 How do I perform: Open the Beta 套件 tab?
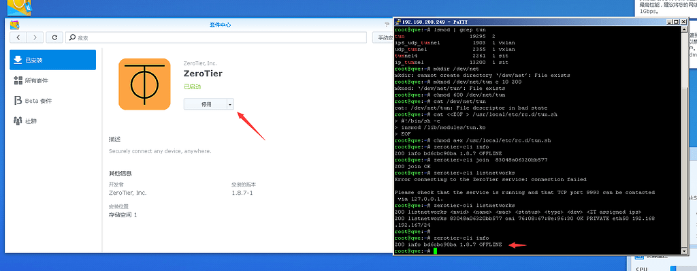tap(53, 101)
